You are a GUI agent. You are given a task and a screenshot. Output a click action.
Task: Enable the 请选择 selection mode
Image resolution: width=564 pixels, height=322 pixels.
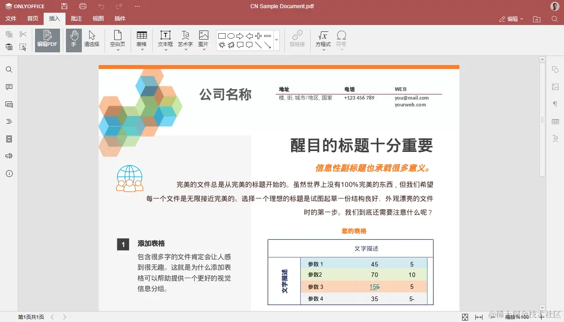pyautogui.click(x=92, y=40)
